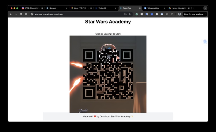Expand the tab search dropdown arrow
Image resolution: width=216 pixels, height=132 pixels.
tap(205, 8)
